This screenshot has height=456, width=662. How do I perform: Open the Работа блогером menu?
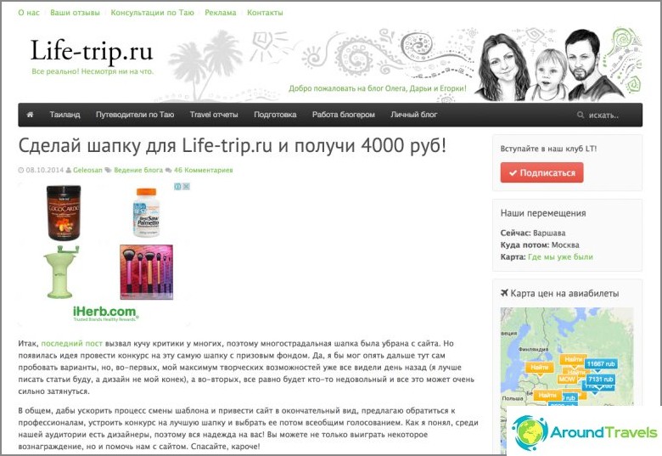(x=343, y=115)
